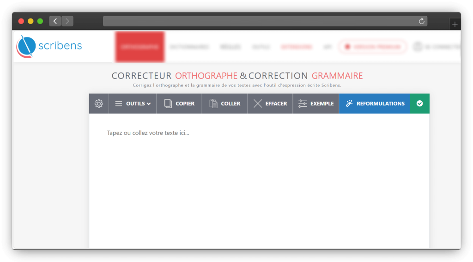Open the red Extensions menu link
The height and width of the screenshot is (262, 473).
tap(296, 47)
